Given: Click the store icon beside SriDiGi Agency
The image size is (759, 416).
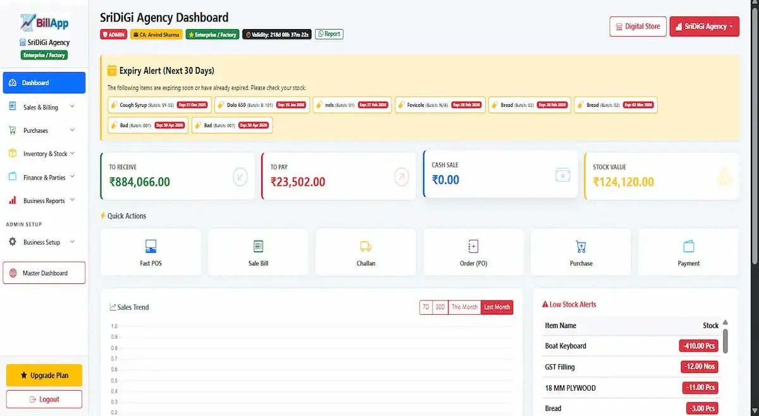Looking at the screenshot, I should point(23,42).
